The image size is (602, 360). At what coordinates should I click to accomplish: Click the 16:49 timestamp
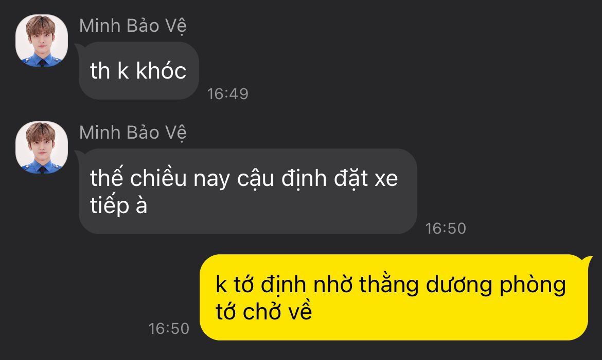click(227, 94)
